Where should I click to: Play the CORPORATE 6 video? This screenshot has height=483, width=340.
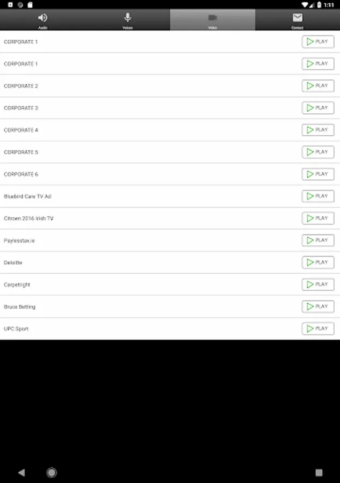click(x=318, y=174)
